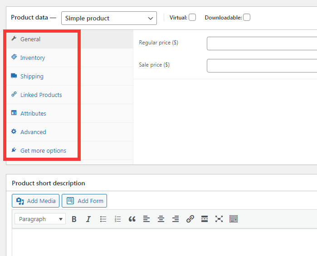The image size is (317, 256).
Task: Align text left
Action: [146, 219]
